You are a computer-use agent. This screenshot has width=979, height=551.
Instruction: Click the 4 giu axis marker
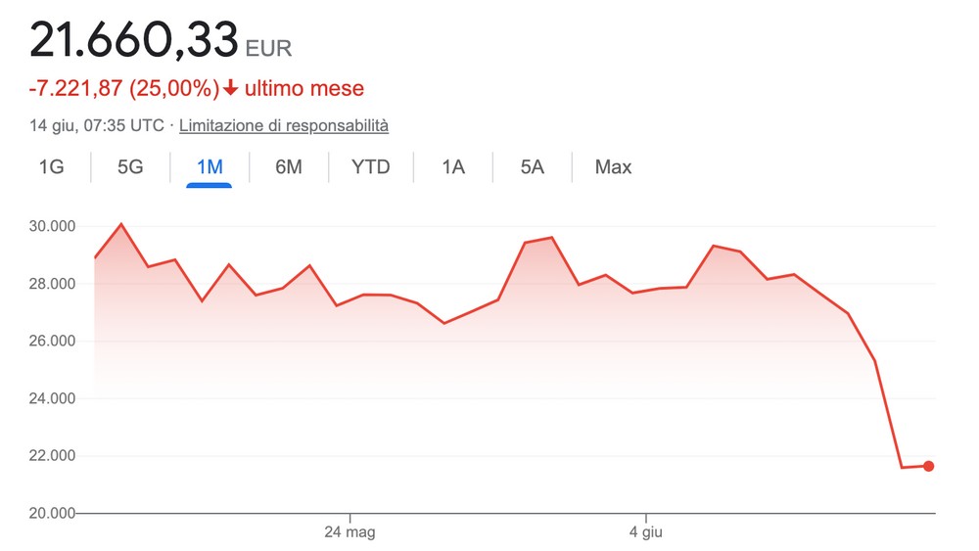pos(645,532)
